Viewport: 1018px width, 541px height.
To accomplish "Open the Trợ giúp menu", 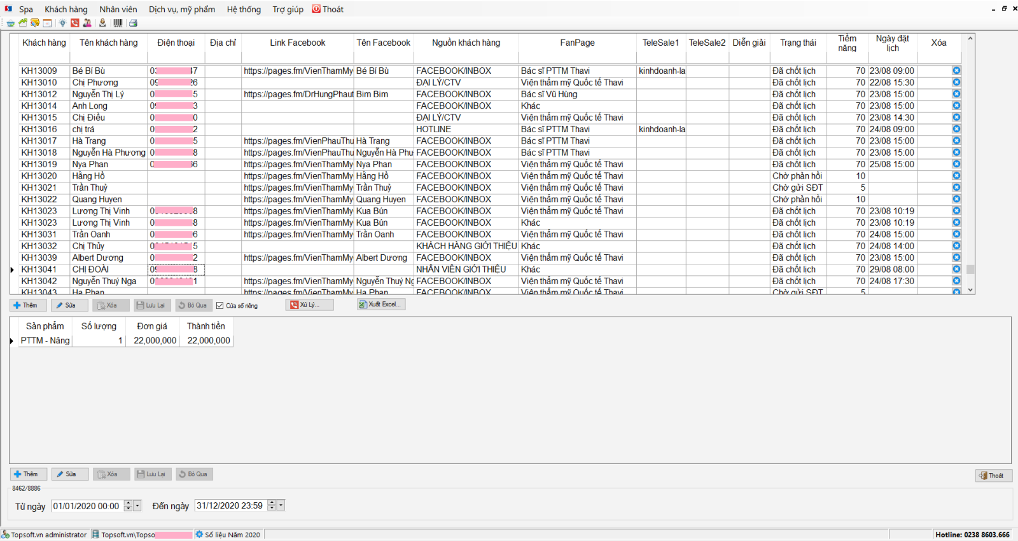I will click(x=288, y=10).
